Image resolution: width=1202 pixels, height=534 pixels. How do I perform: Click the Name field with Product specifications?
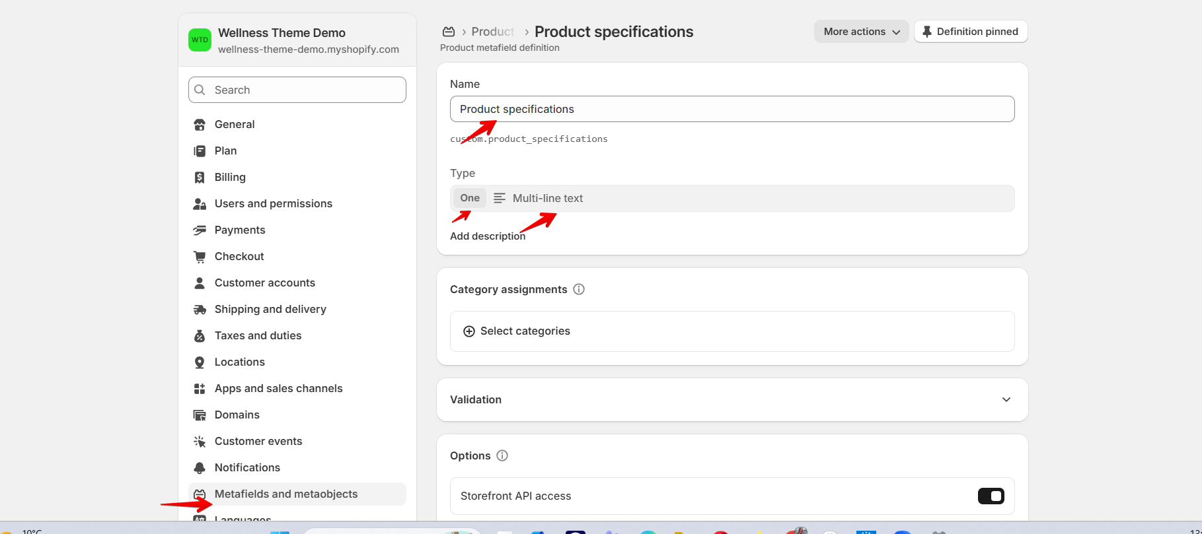click(x=732, y=109)
